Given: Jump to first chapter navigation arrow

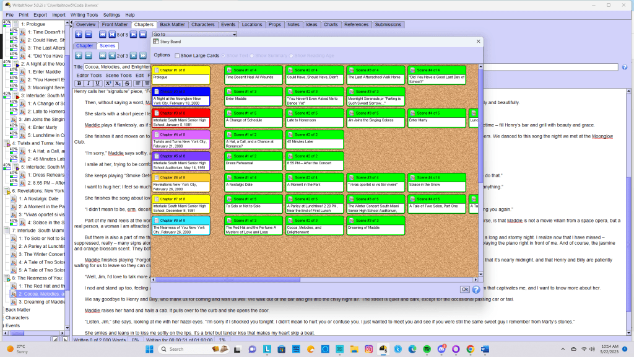Looking at the screenshot, I should pos(103,35).
